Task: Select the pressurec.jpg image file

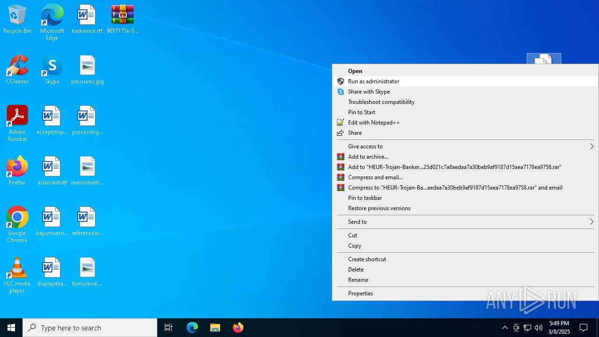Action: click(x=88, y=70)
